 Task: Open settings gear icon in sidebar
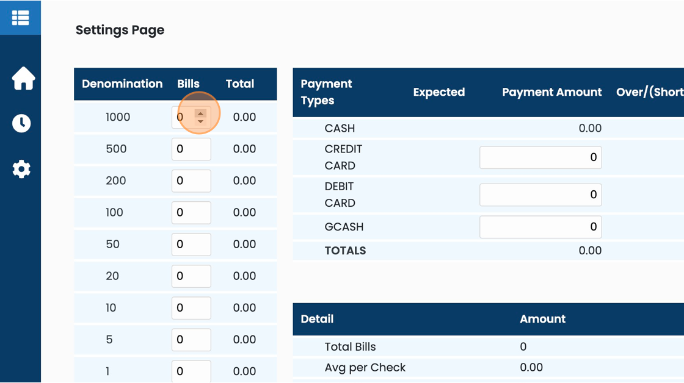click(21, 169)
